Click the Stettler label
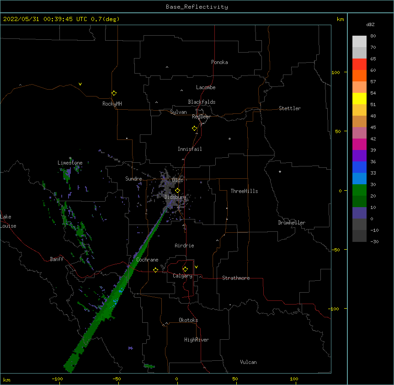The image size is (394, 385). click(289, 108)
